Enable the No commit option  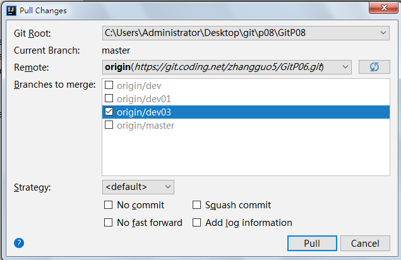coord(109,205)
